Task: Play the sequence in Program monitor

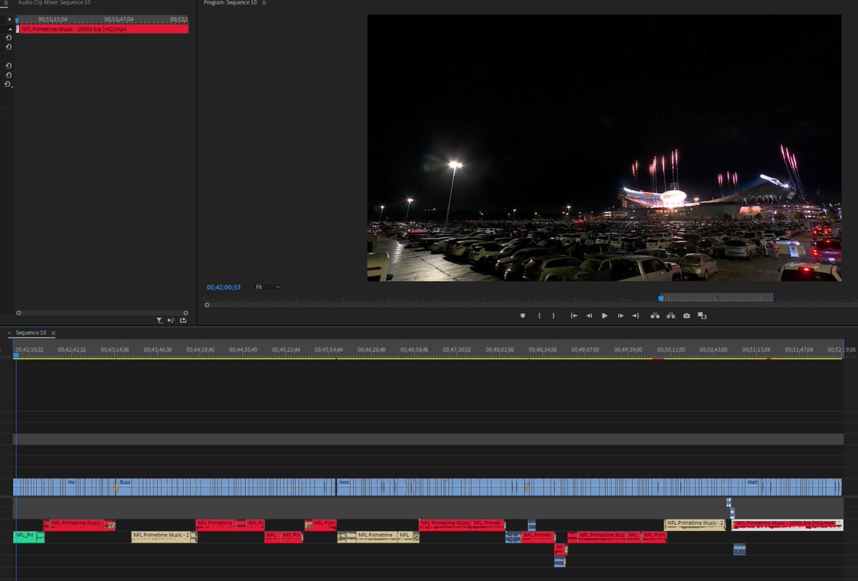Action: coord(605,315)
